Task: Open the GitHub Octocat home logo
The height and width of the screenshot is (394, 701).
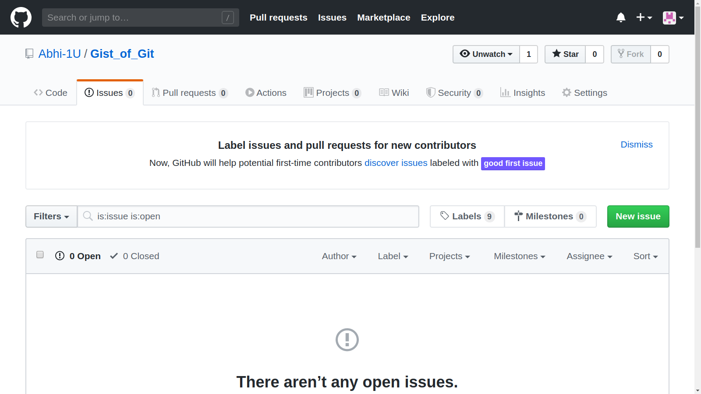Action: click(x=21, y=18)
